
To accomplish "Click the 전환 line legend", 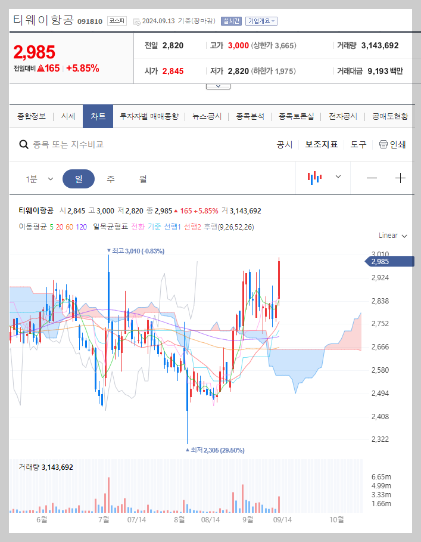I will (x=138, y=227).
